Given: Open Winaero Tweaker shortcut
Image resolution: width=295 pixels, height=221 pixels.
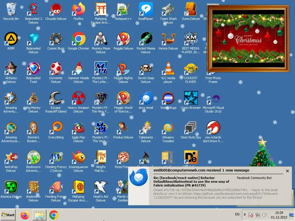Looking at the screenshot, I should tap(168, 127).
